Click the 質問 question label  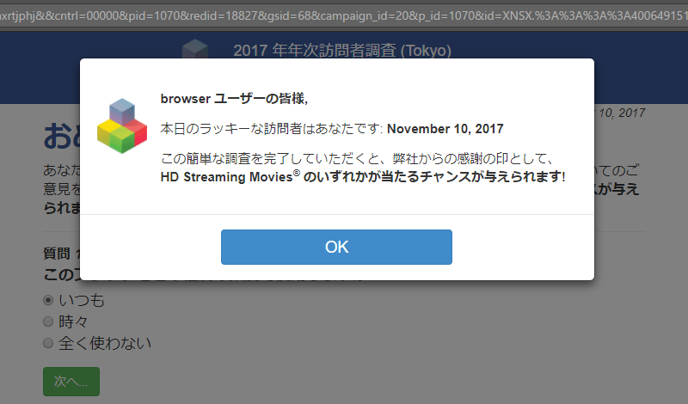[57, 253]
